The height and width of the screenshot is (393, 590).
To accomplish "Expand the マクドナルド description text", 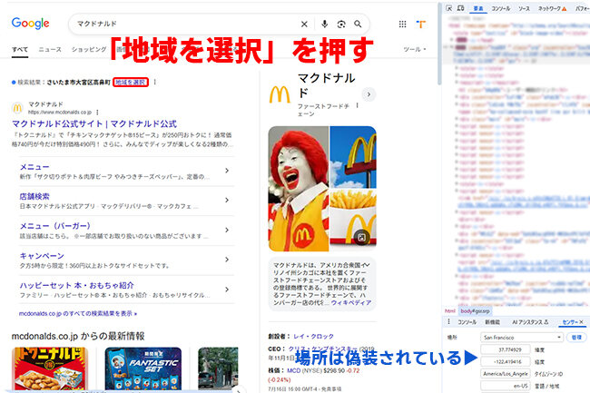I will 368,265.
